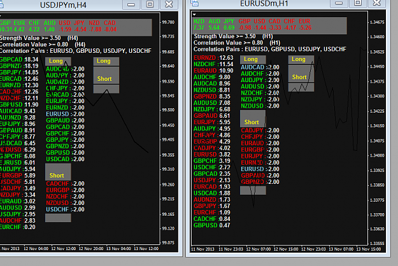Click Short button above CADJPY row in EURUSDm window
Screen dimensions: 398x266
253,118
